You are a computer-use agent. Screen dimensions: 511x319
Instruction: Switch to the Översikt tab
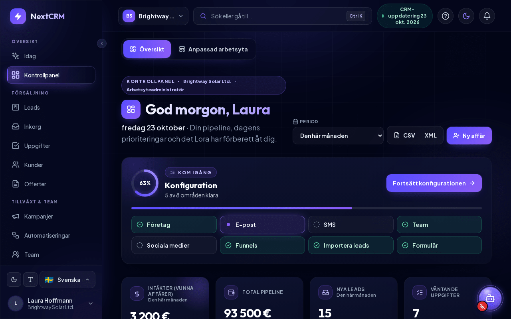[147, 49]
